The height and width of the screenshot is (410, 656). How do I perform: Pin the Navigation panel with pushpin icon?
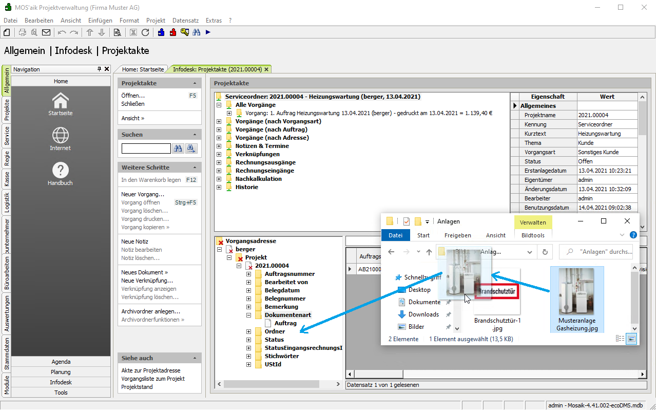[100, 69]
